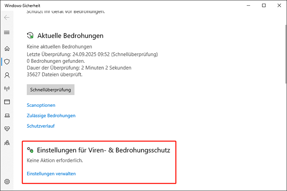Click the back arrow in sidebar
The height and width of the screenshot is (191, 287).
(x=7, y=18)
